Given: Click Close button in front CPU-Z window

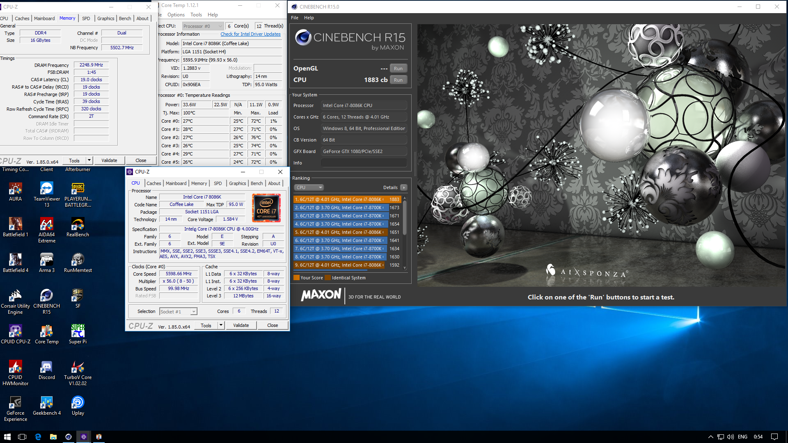Looking at the screenshot, I should coord(273,325).
